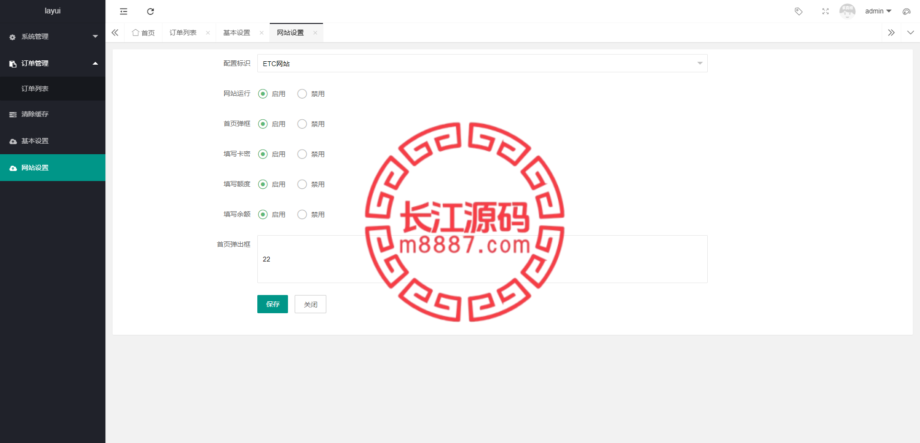The height and width of the screenshot is (443, 920).
Task: Open the admin user dropdown
Action: pyautogui.click(x=878, y=11)
